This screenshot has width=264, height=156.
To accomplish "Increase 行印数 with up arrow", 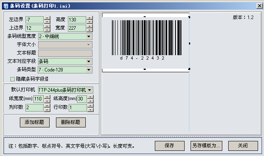I will click(x=91, y=106).
